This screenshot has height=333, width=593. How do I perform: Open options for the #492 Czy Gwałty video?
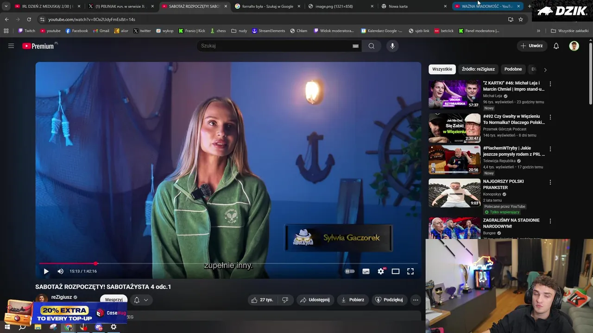pos(550,117)
